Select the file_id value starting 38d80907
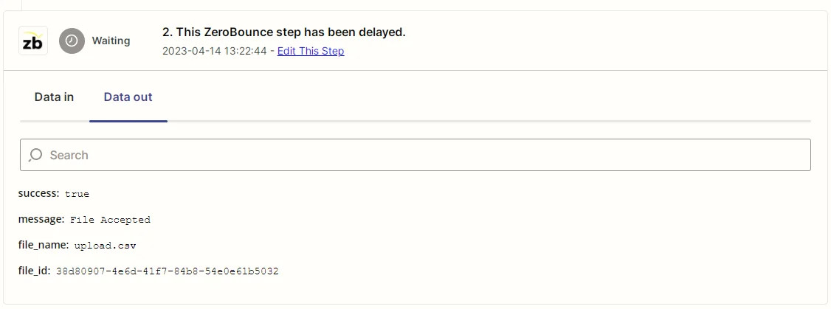 (167, 271)
